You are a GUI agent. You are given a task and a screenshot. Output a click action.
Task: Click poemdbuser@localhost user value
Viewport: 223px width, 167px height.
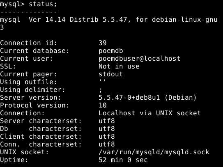(140, 59)
